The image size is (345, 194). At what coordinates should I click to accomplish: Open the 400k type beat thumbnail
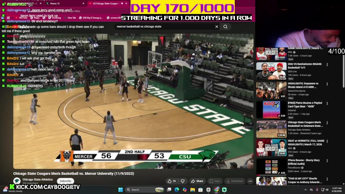pos(271,109)
